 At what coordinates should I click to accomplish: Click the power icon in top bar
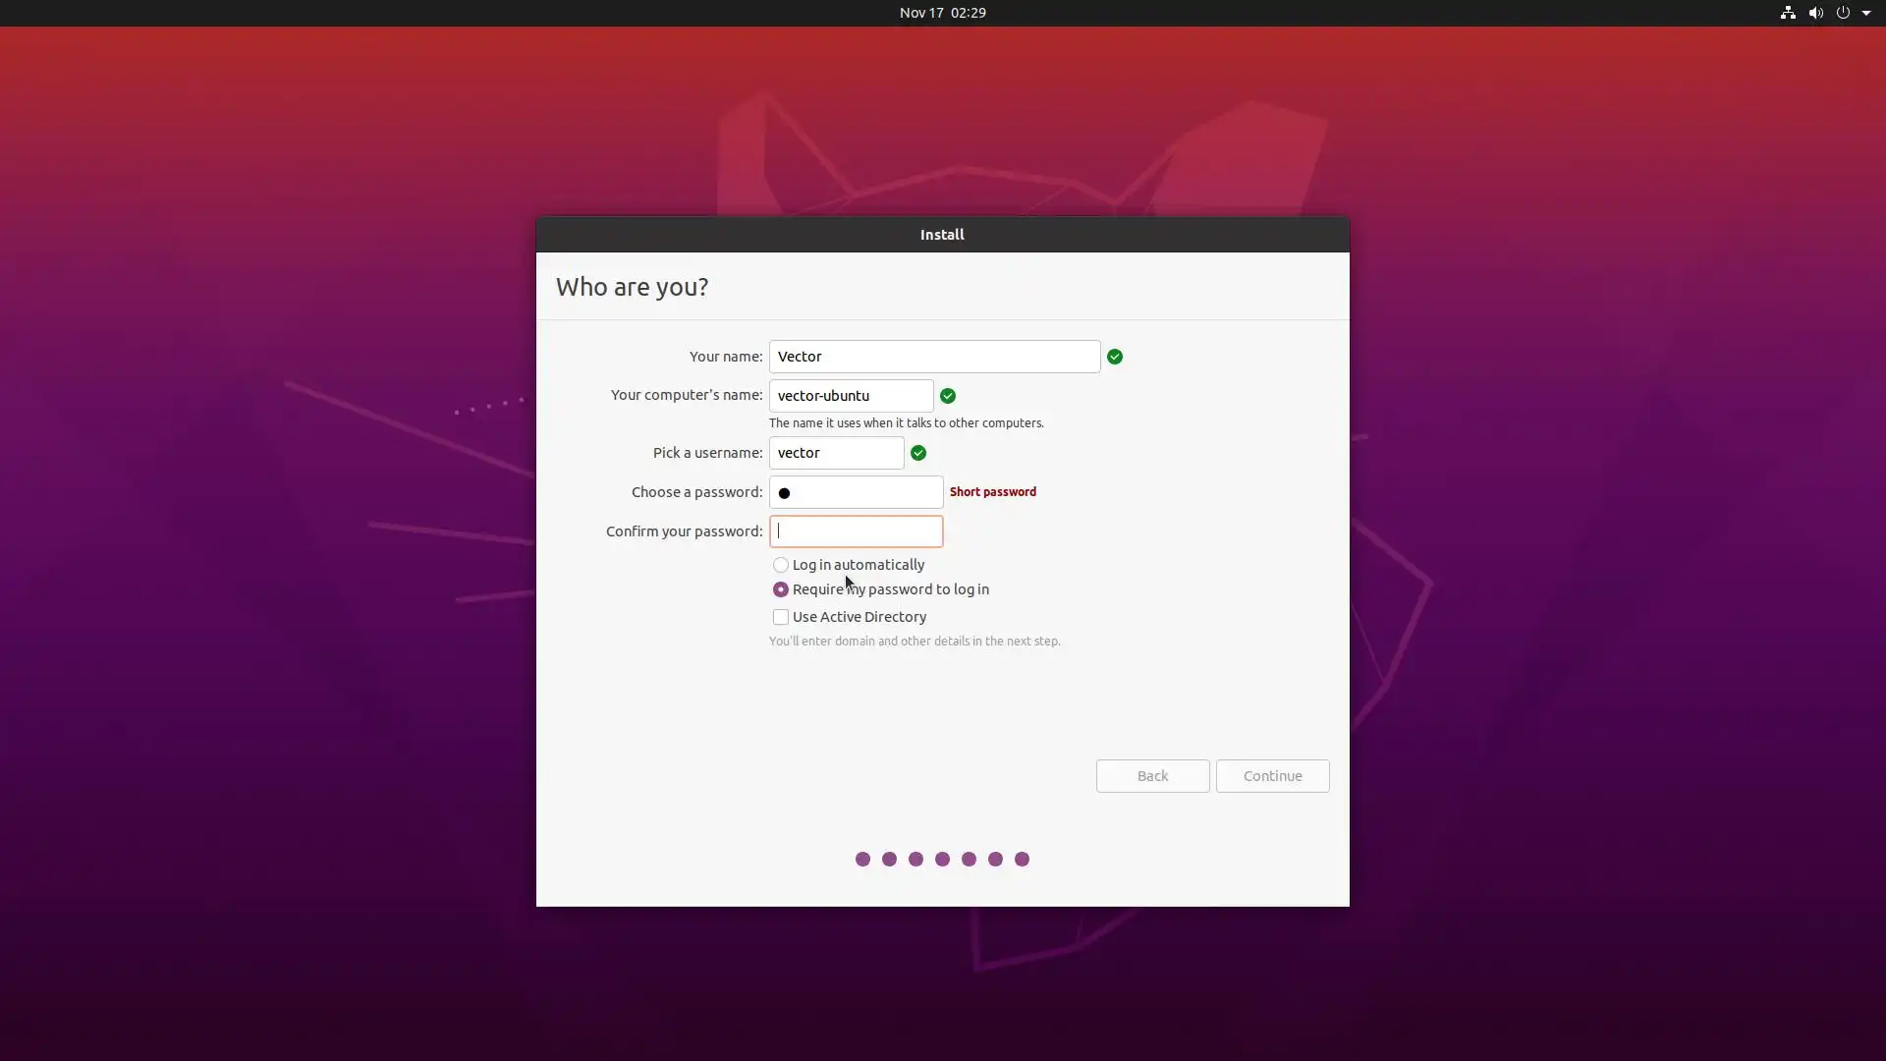point(1843,13)
